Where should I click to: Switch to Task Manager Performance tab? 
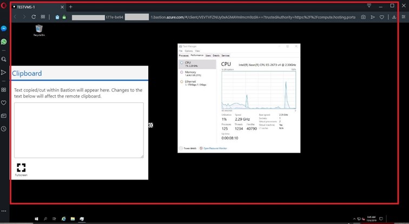tap(197, 55)
